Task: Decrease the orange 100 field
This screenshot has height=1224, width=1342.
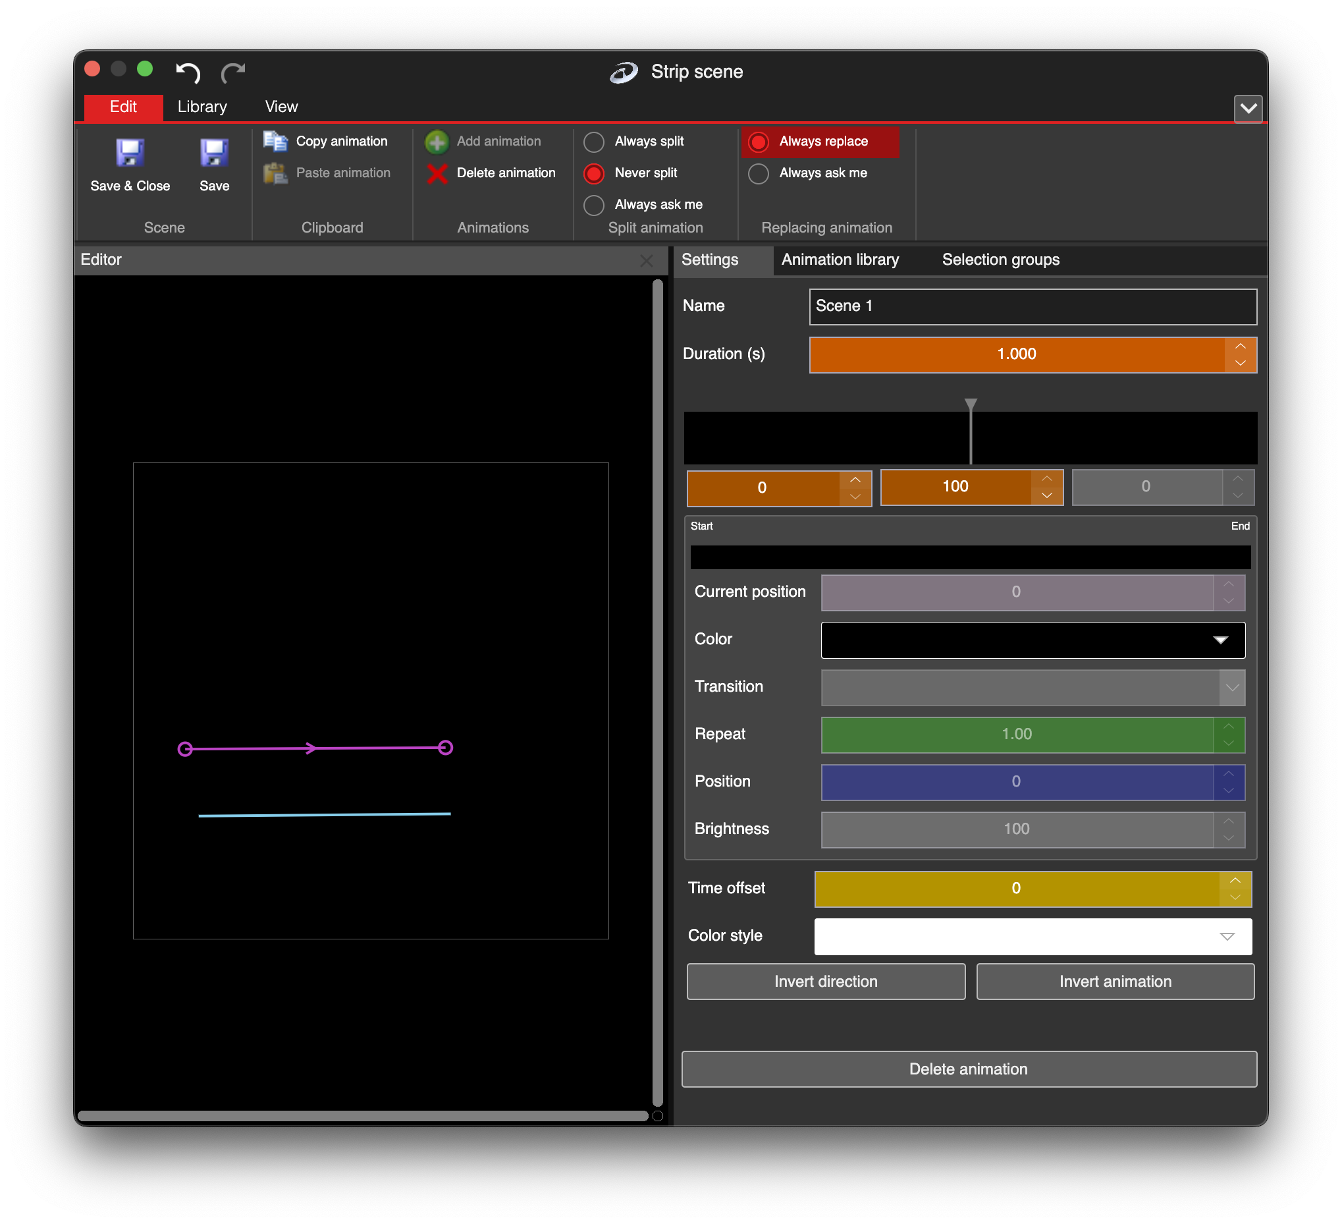Action: [x=1047, y=495]
